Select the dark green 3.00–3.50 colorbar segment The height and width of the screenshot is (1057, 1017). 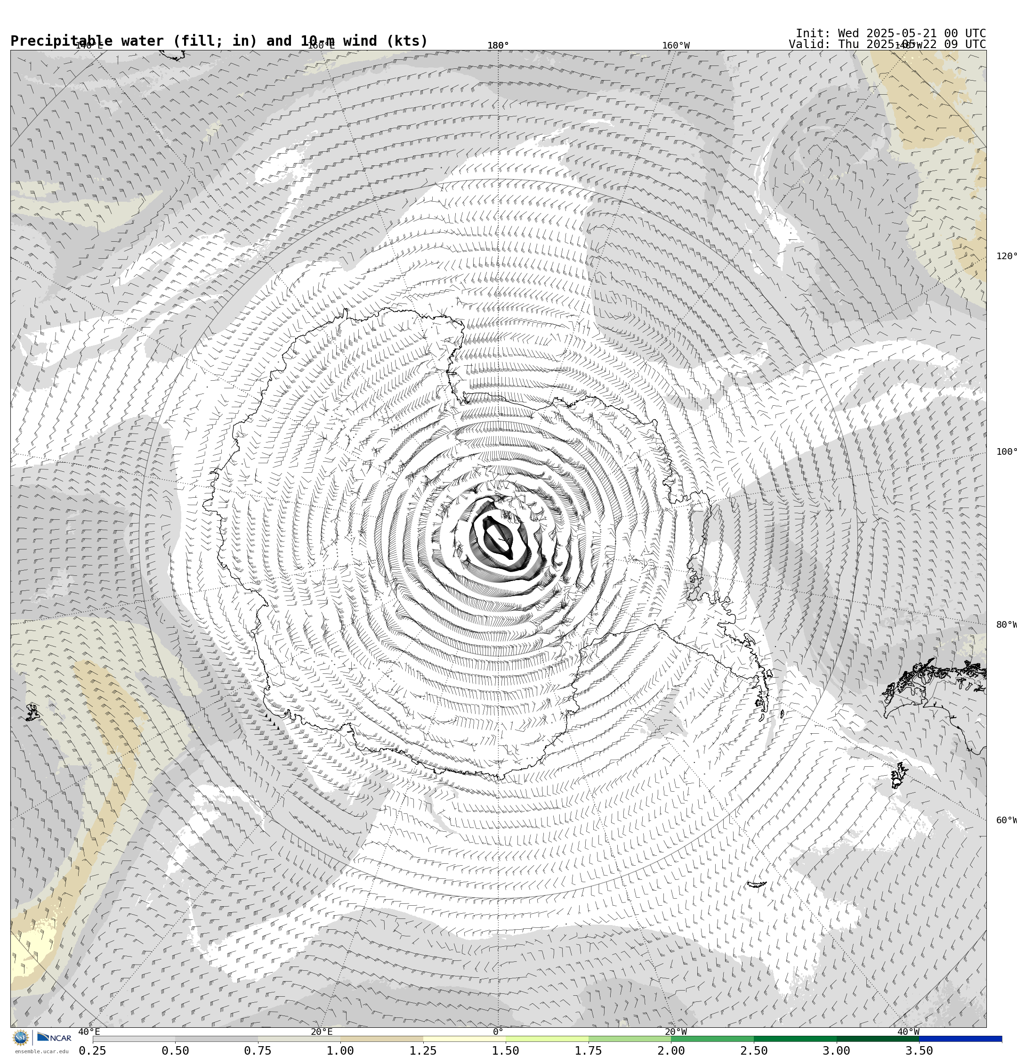[x=878, y=1039]
